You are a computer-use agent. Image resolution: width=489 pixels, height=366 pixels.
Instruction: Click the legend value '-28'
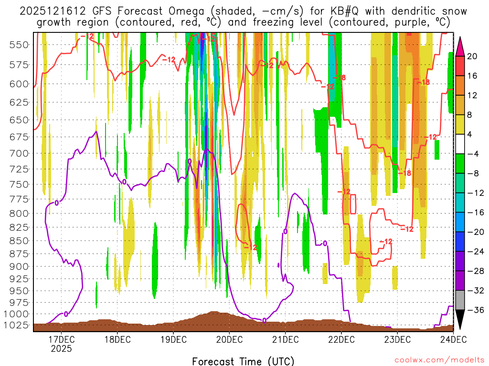(476, 271)
